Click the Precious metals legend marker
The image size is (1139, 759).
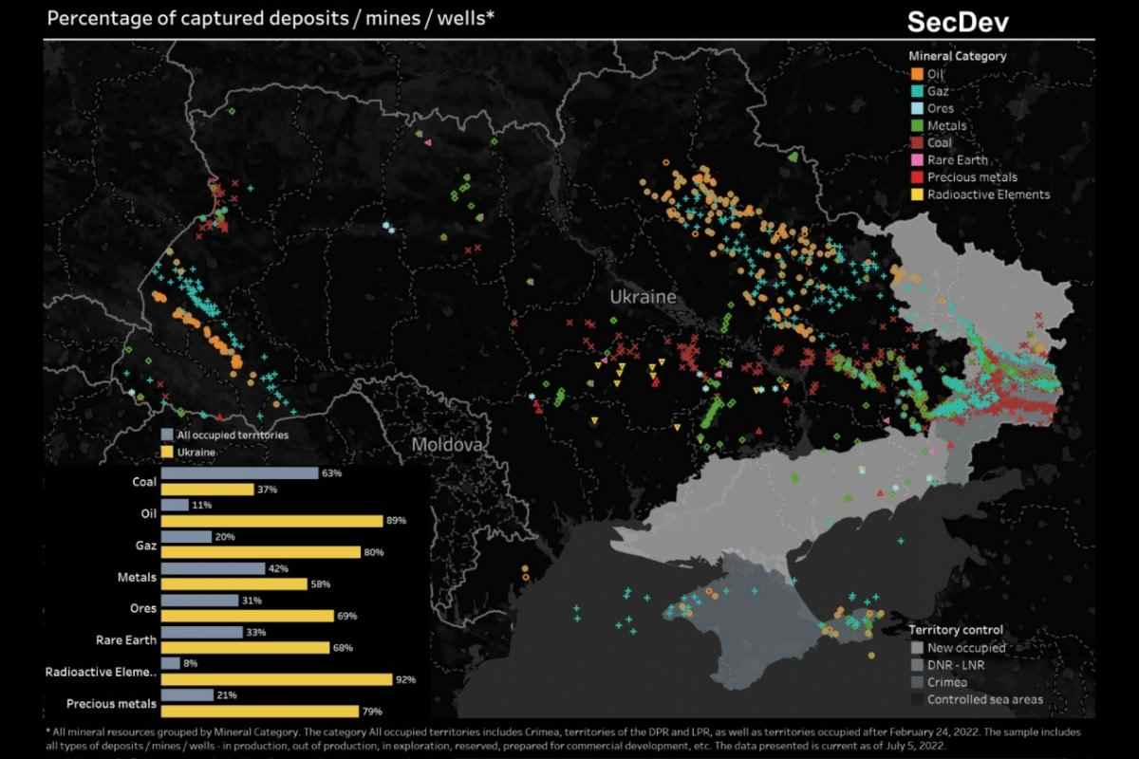917,177
